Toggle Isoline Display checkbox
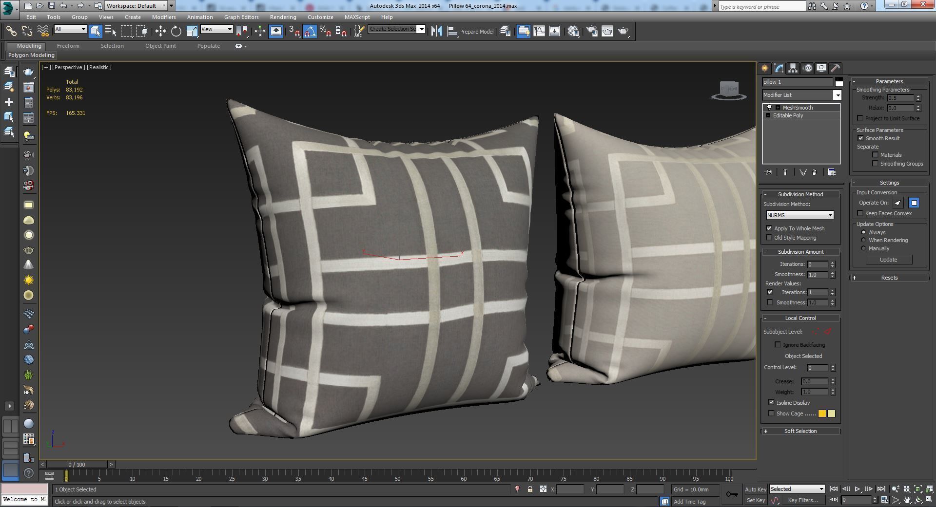The height and width of the screenshot is (507, 936). coord(771,402)
